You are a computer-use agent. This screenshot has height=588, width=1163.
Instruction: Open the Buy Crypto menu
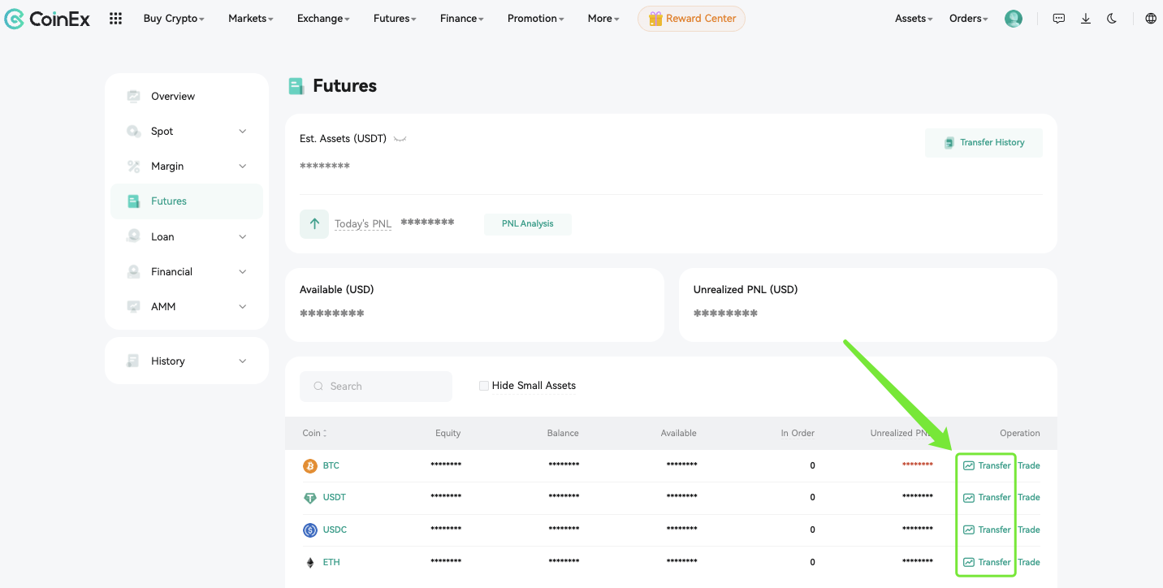[x=174, y=19]
